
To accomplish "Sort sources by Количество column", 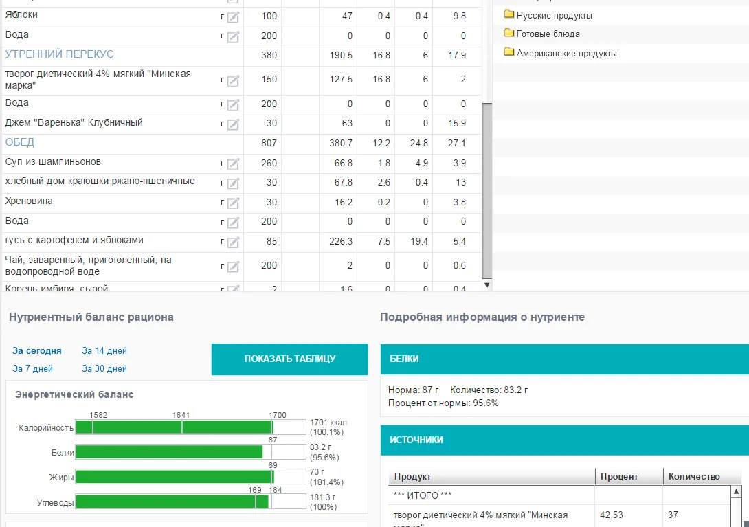I will pyautogui.click(x=702, y=476).
